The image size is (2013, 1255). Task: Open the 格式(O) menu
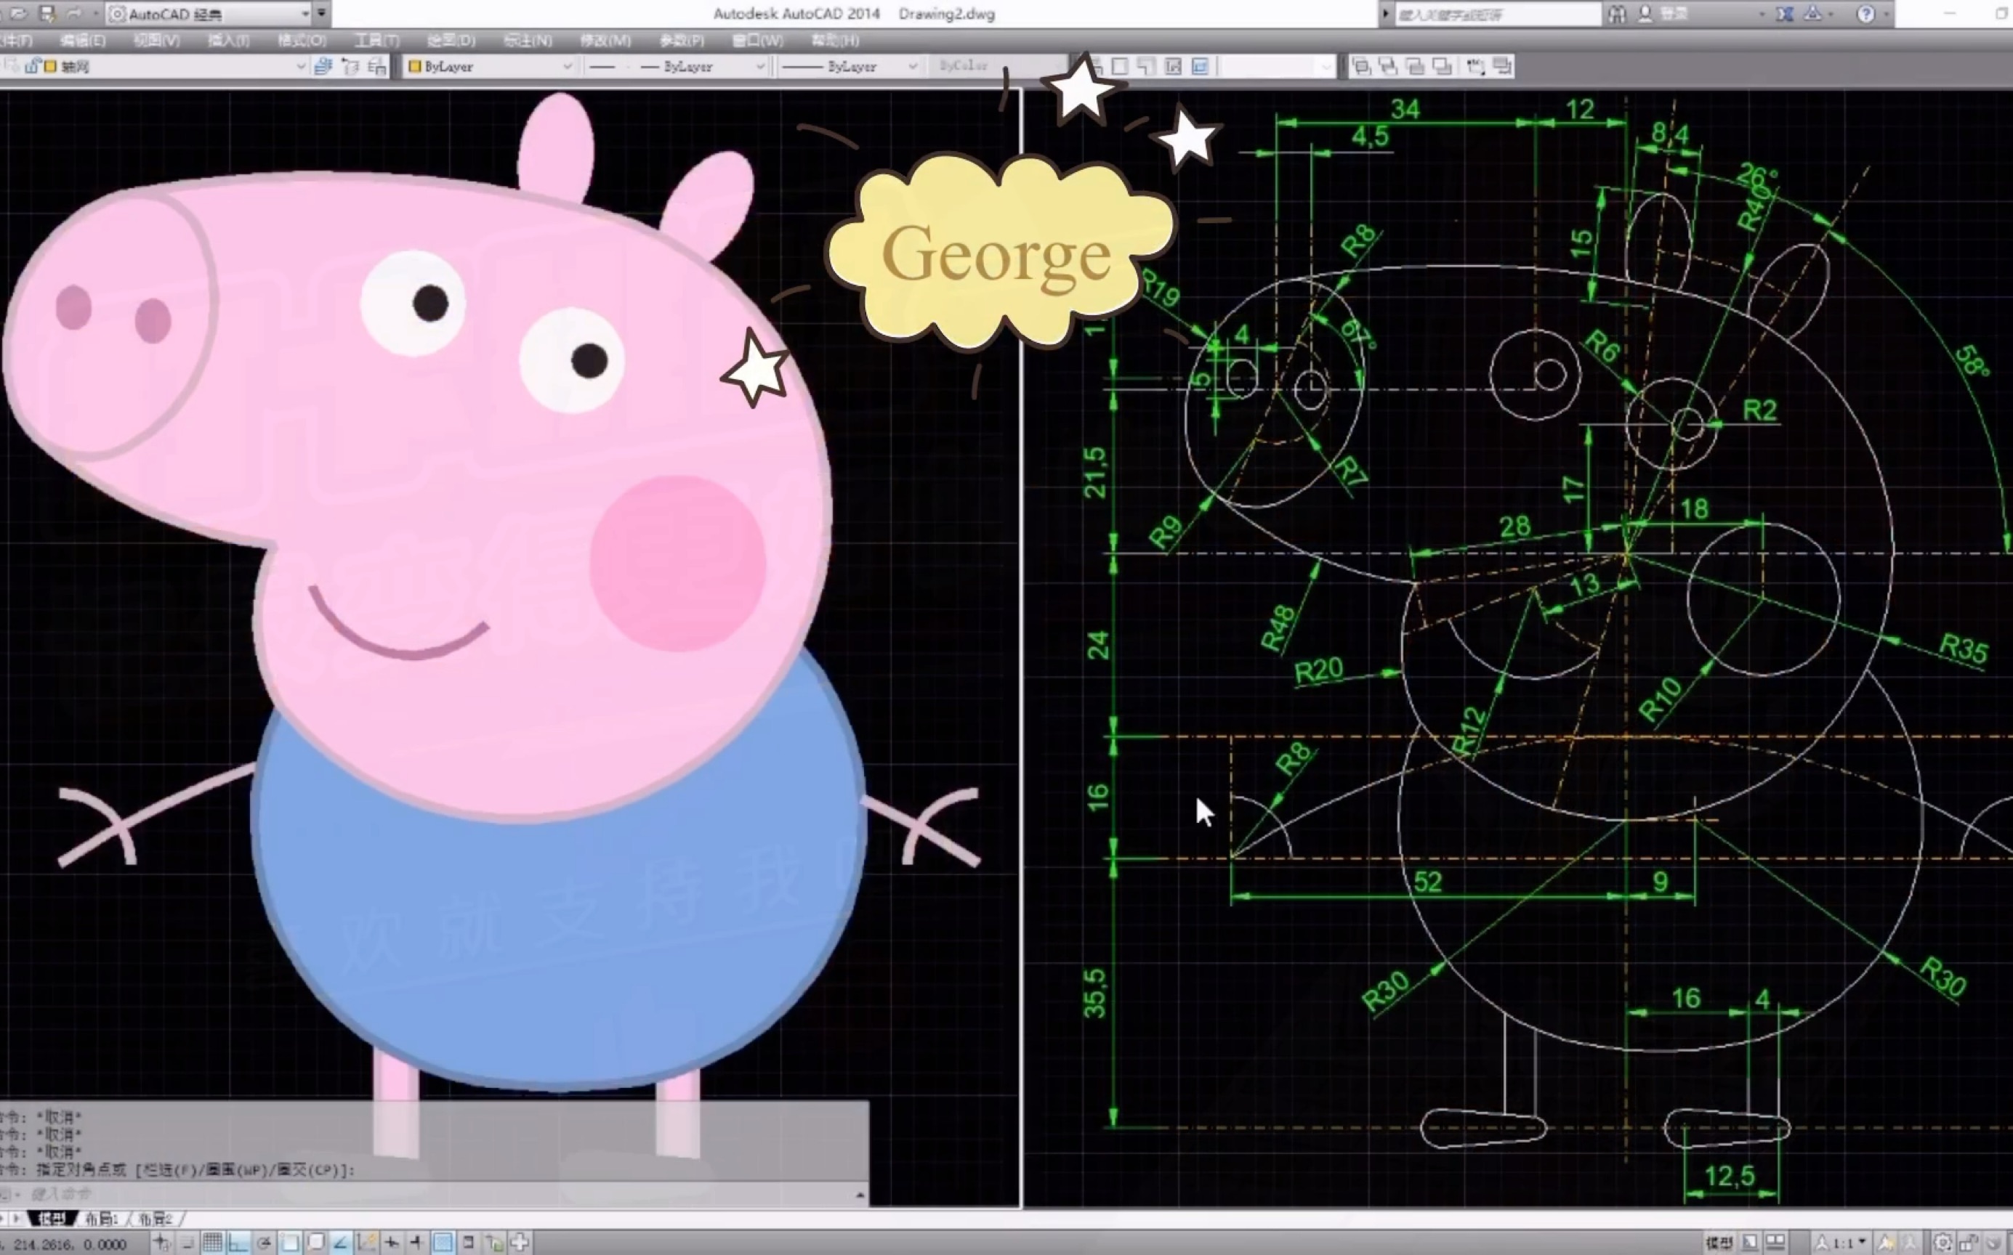pos(302,41)
